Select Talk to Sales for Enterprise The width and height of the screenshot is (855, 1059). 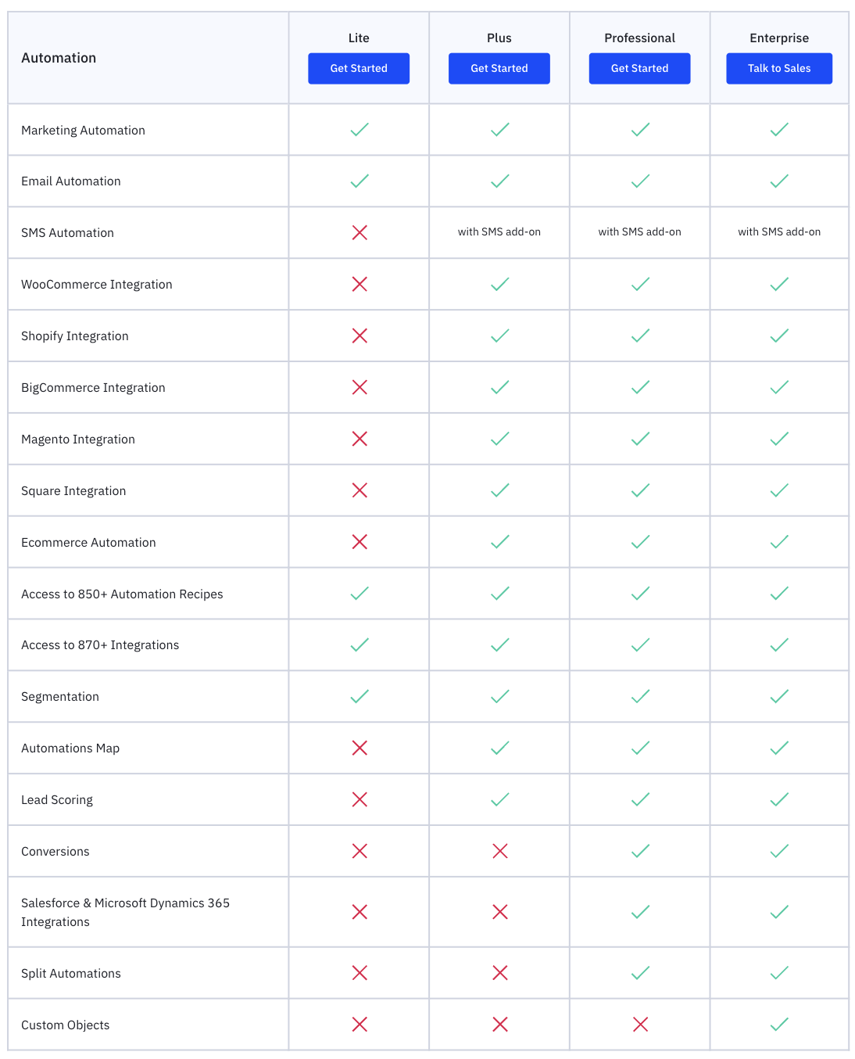(x=778, y=68)
